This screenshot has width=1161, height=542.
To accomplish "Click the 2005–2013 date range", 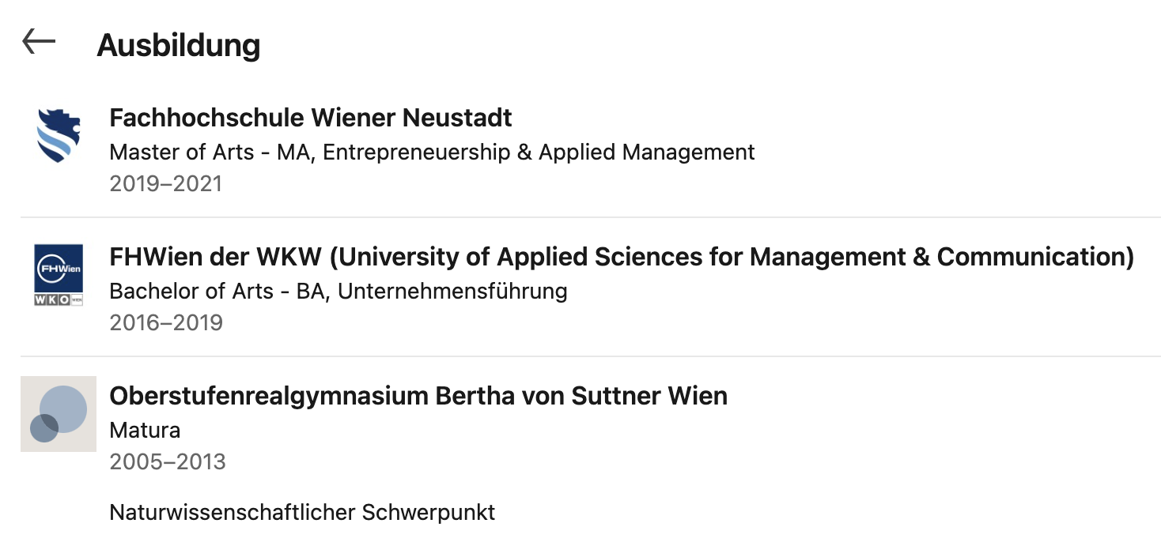I will click(x=168, y=461).
